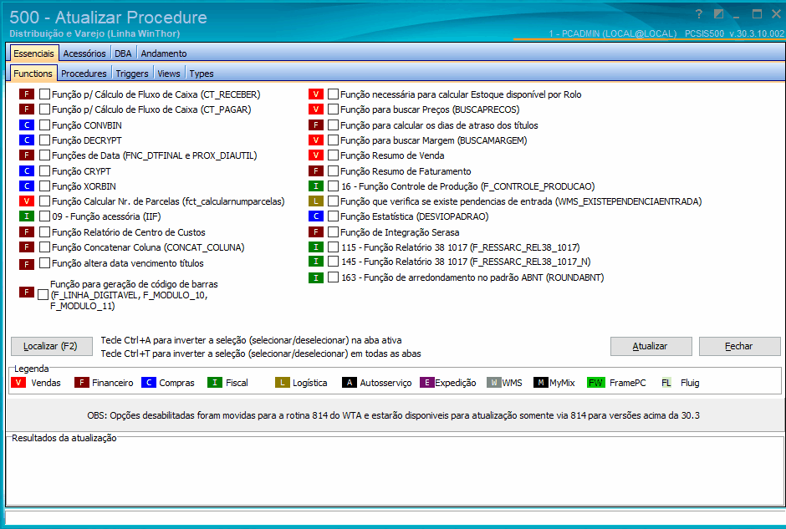Click the Fechar button
Viewport: 786px width, 529px height.
point(739,346)
